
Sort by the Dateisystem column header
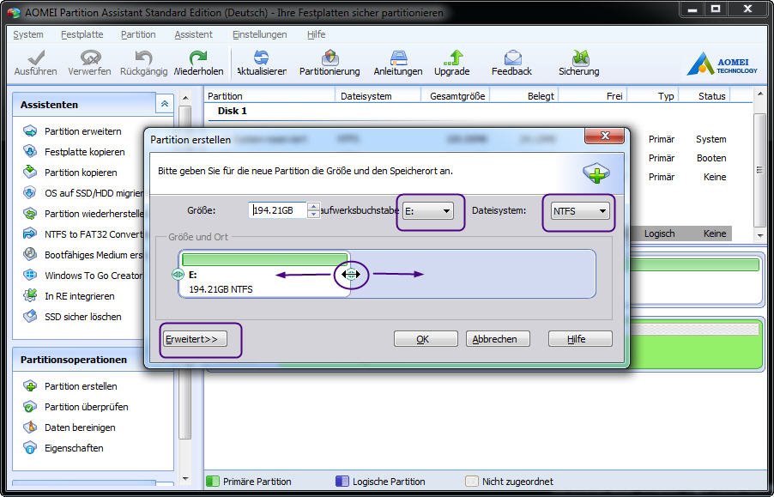tap(378, 96)
